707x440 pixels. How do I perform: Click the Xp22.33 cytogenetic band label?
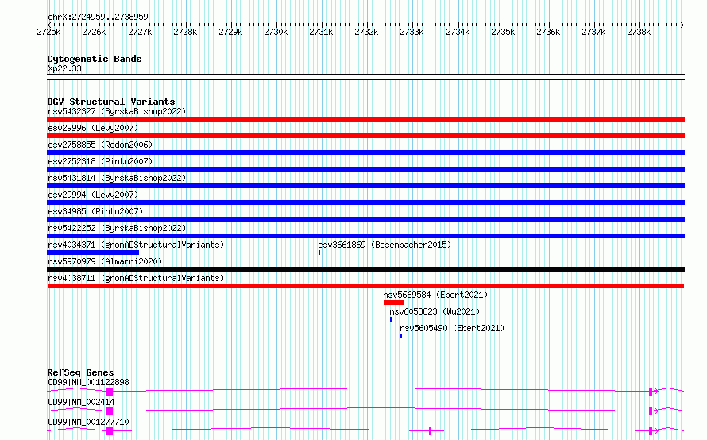pyautogui.click(x=64, y=68)
